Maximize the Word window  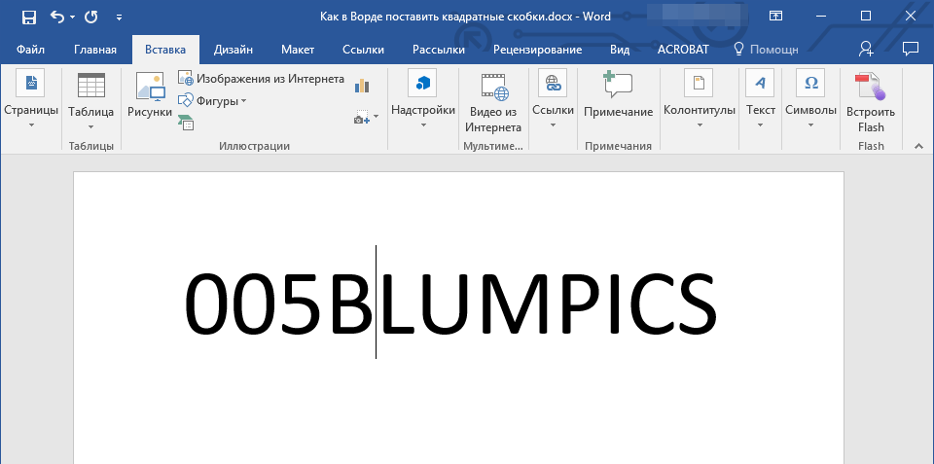(866, 17)
